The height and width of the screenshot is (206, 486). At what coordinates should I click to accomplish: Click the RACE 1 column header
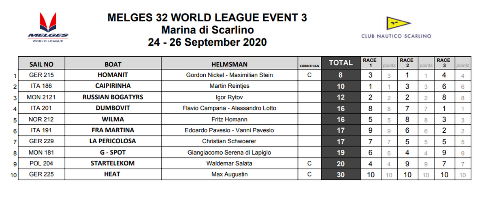tap(369, 63)
